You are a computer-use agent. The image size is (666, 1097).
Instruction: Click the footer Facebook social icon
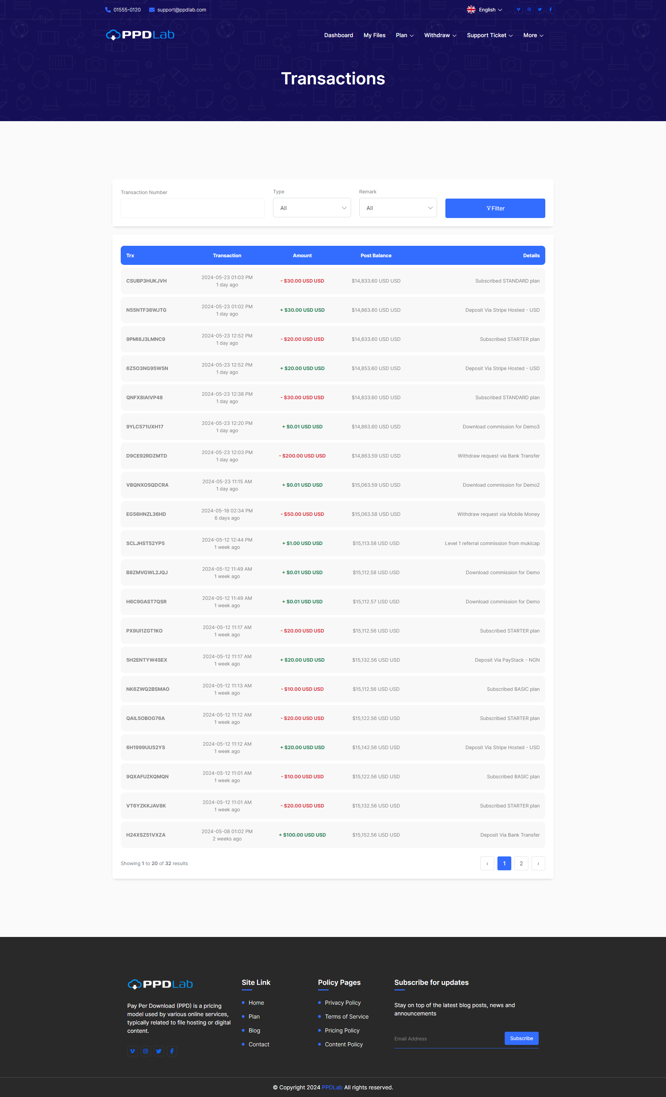pos(172,1051)
